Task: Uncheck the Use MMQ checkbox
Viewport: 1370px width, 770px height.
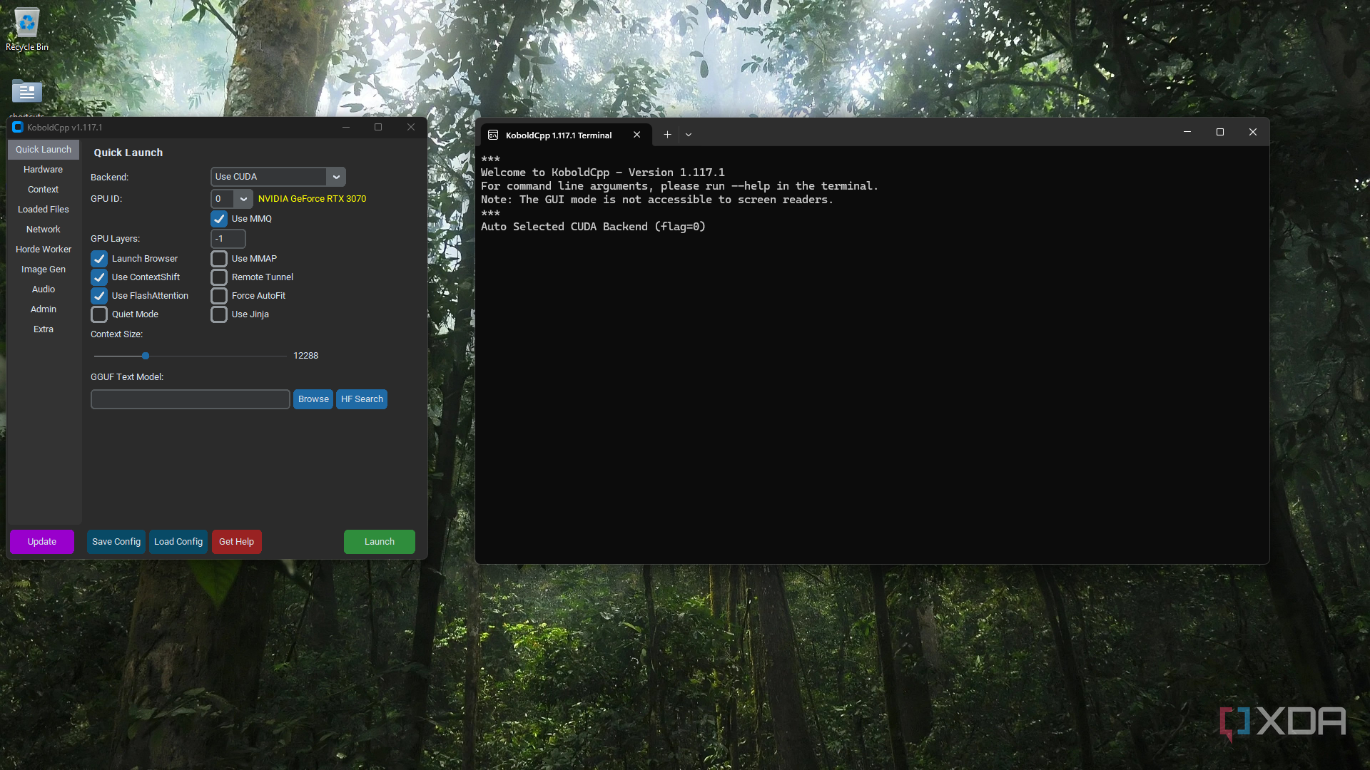Action: (219, 219)
